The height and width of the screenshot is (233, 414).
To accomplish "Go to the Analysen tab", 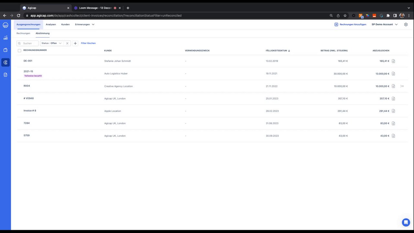I will tap(51, 24).
